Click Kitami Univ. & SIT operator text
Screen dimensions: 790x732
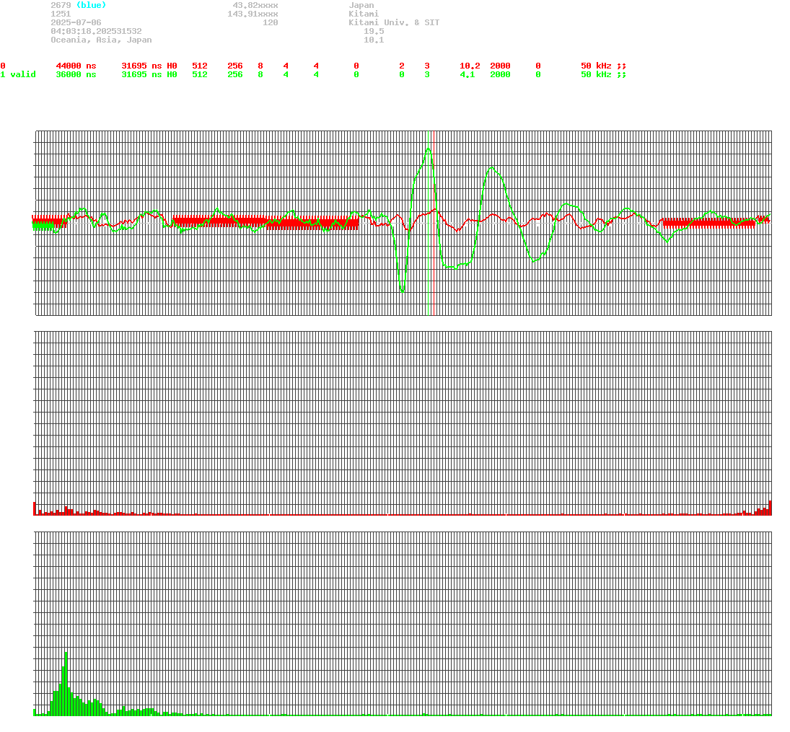393,22
